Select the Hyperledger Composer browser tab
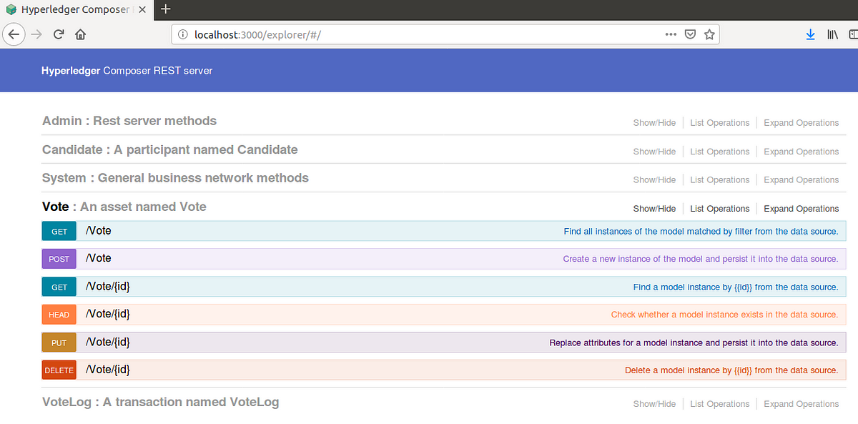Screen dimensions: 858x424 click(x=76, y=10)
